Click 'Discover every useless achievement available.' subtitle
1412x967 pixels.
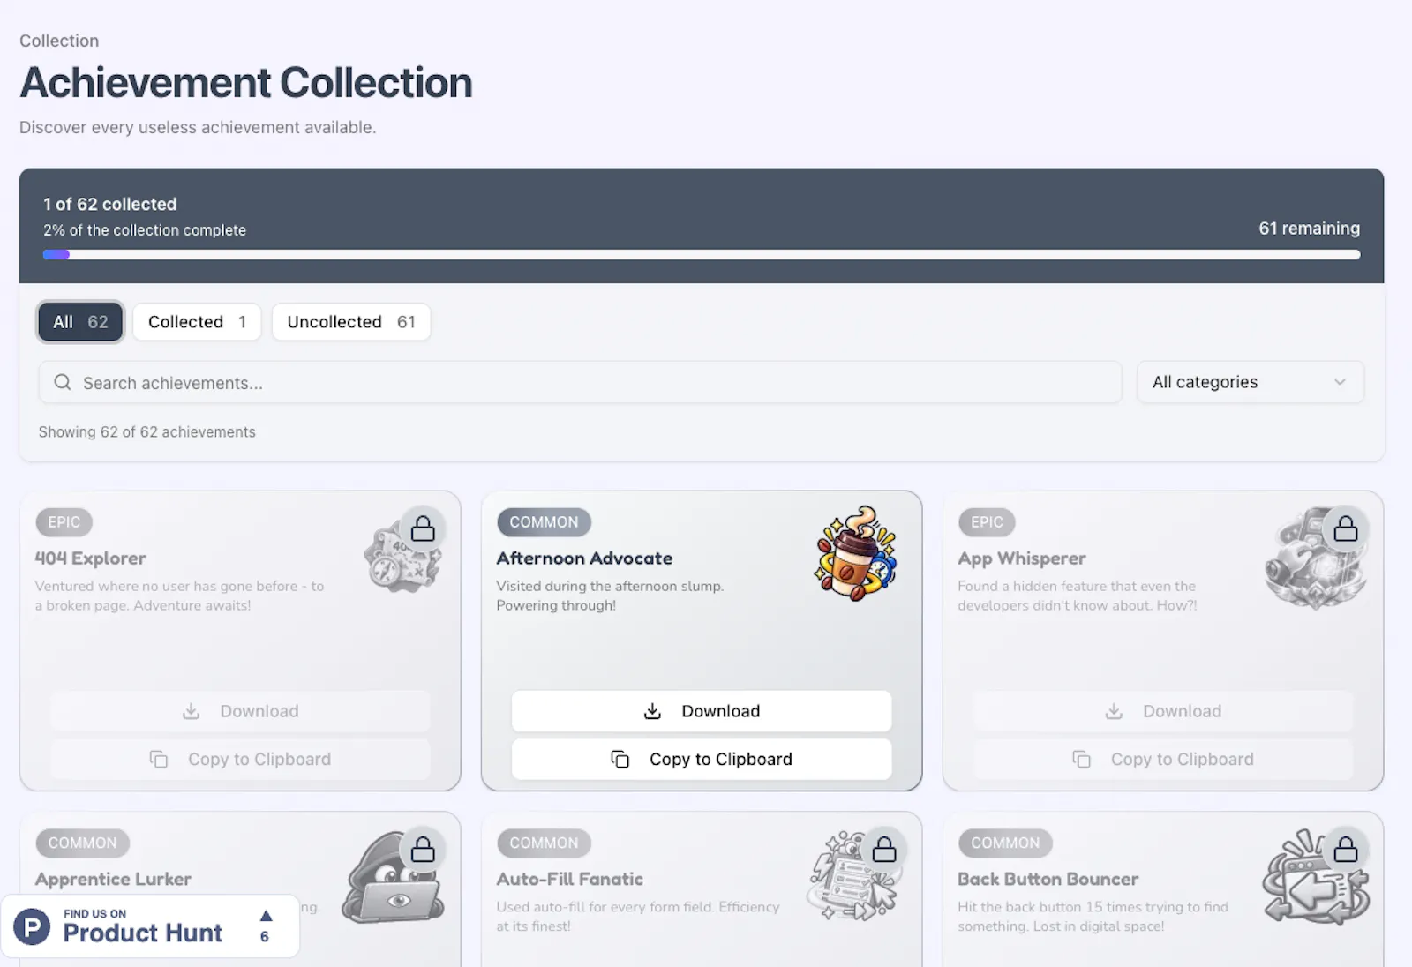(x=198, y=127)
